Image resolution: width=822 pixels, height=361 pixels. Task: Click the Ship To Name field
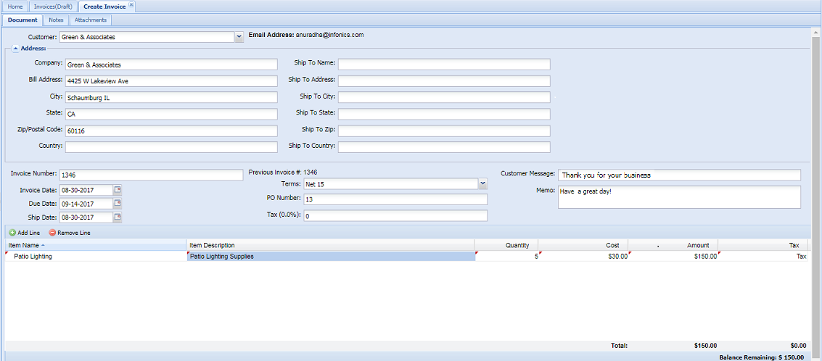pyautogui.click(x=443, y=64)
